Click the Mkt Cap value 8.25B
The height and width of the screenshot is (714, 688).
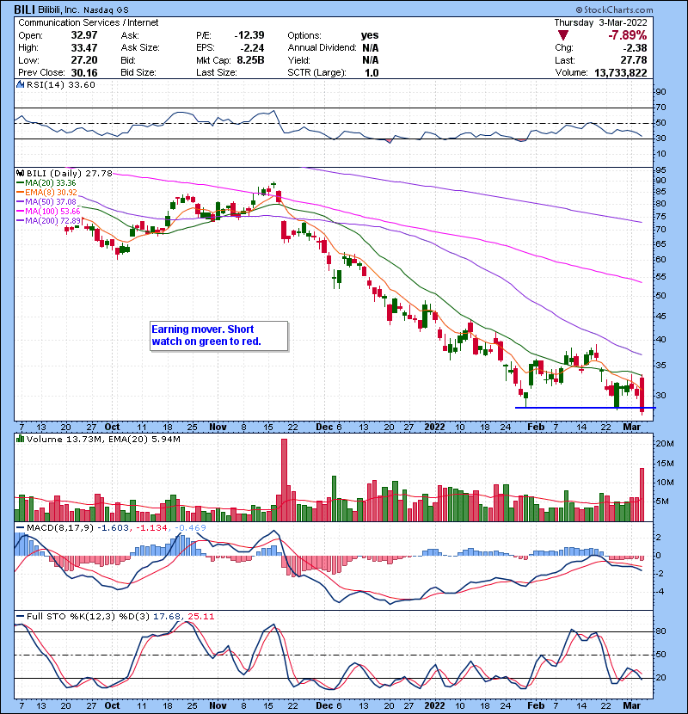coord(250,60)
